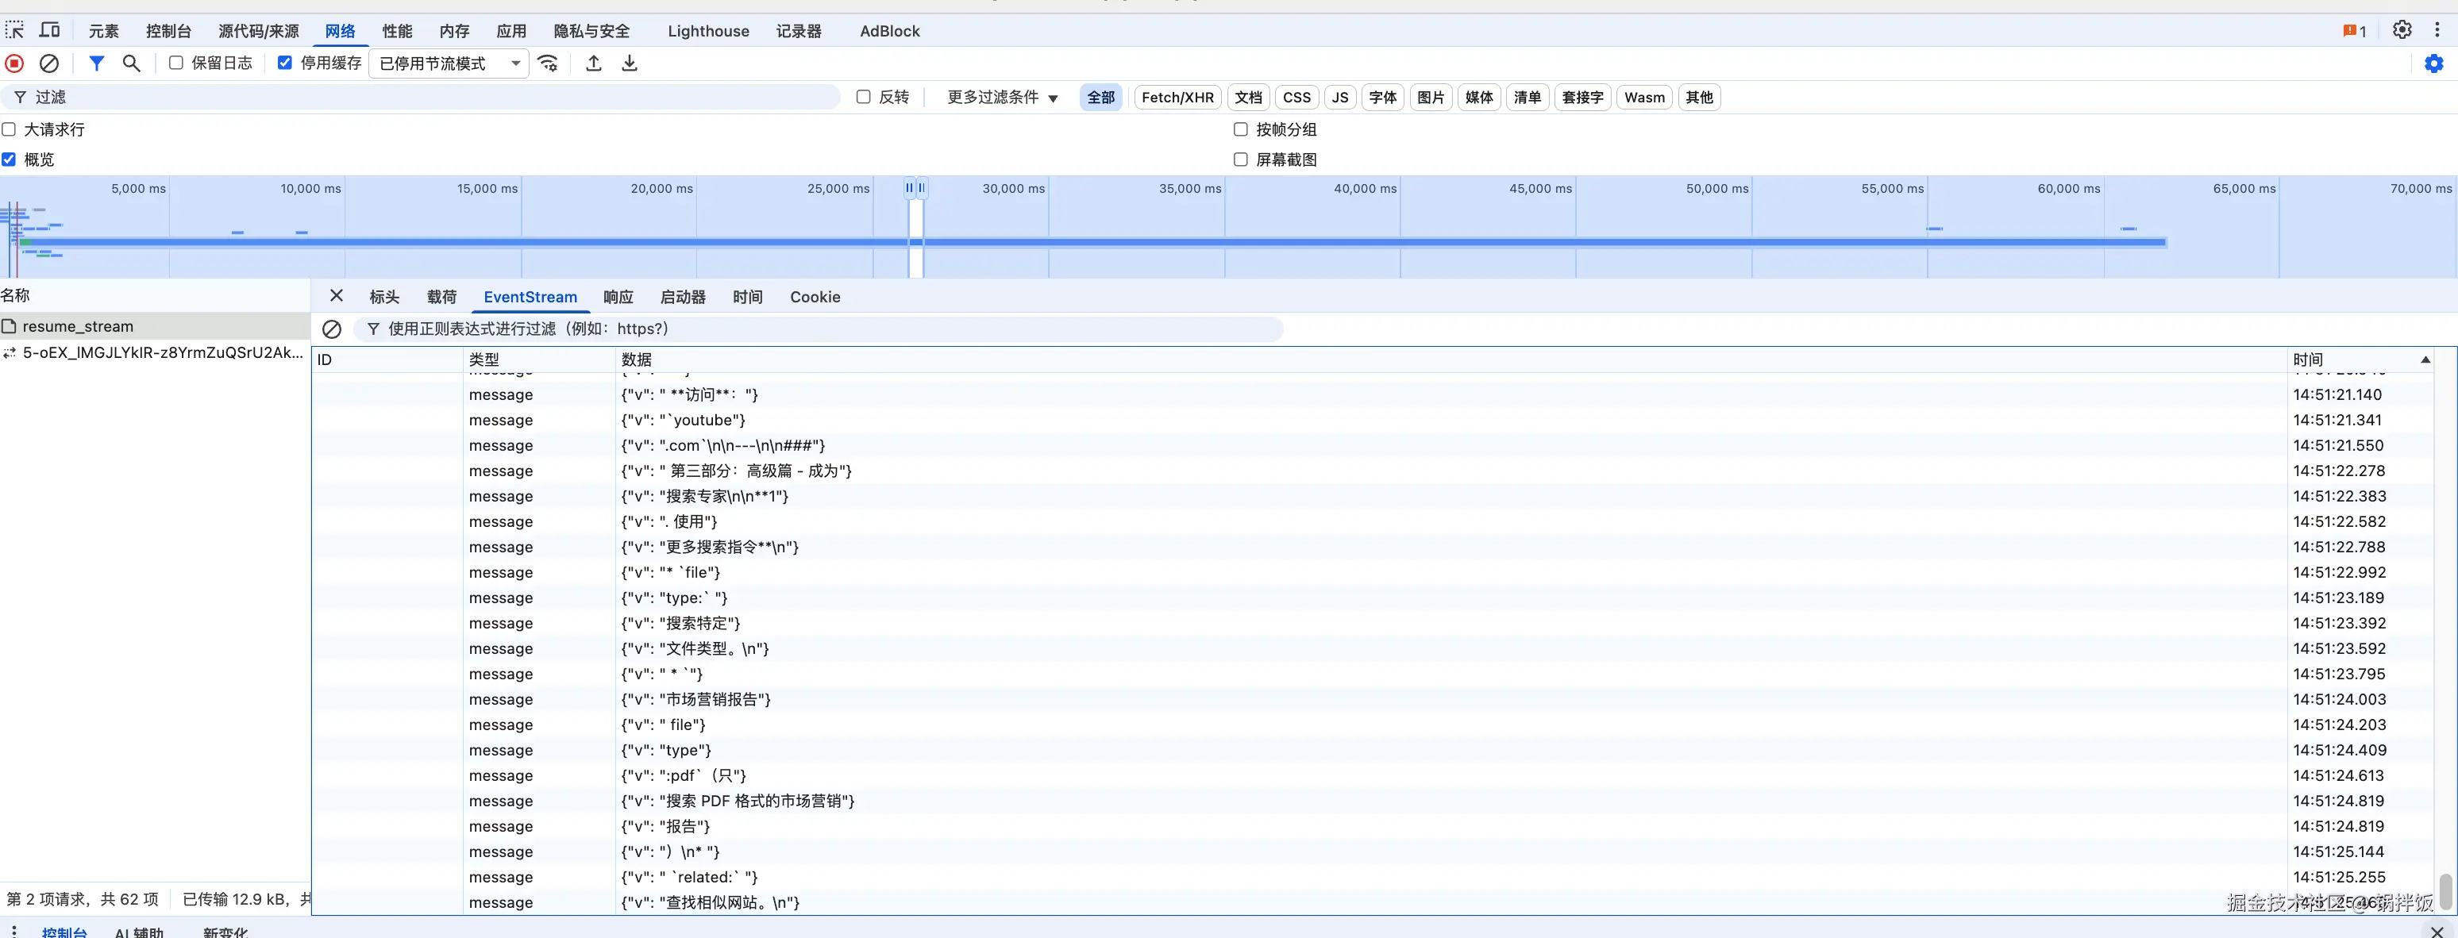Open DevTools settings gear
2458x938 pixels.
(2402, 29)
